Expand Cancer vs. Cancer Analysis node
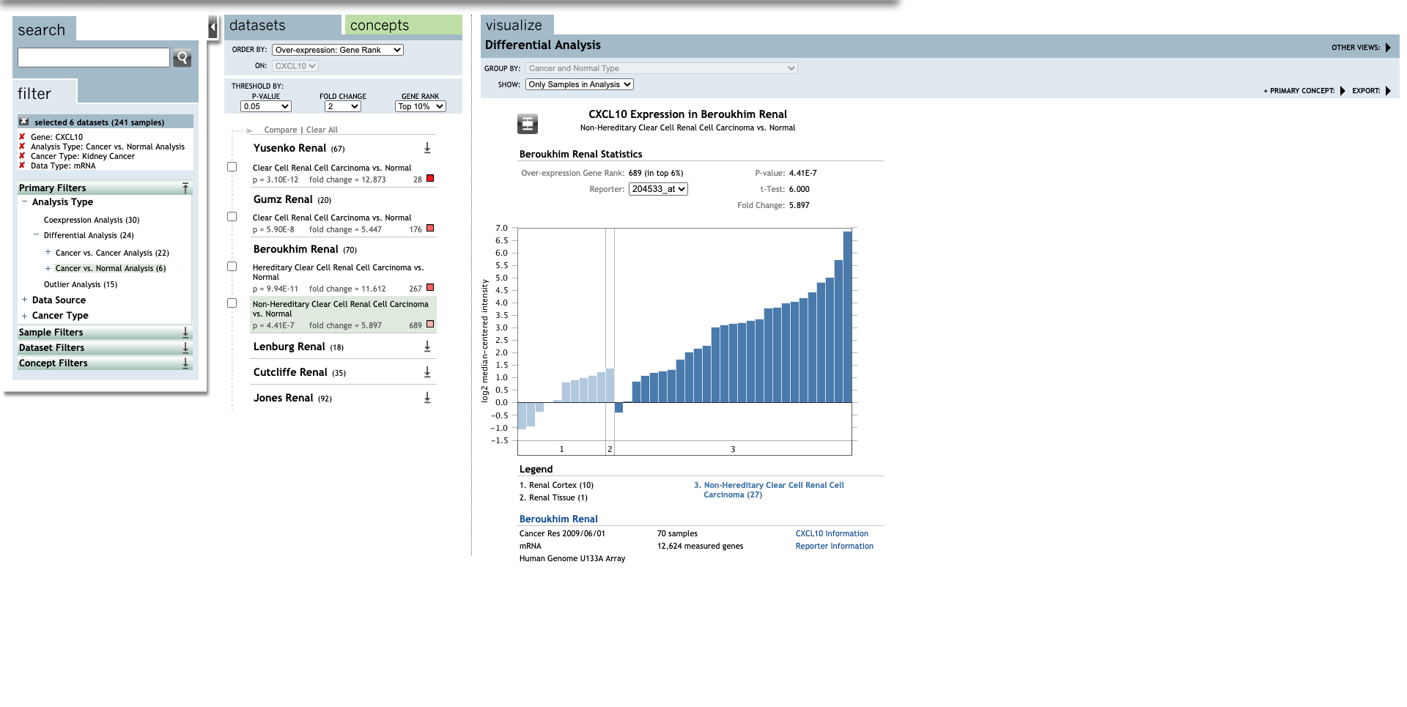The width and height of the screenshot is (1407, 707). pyautogui.click(x=48, y=252)
